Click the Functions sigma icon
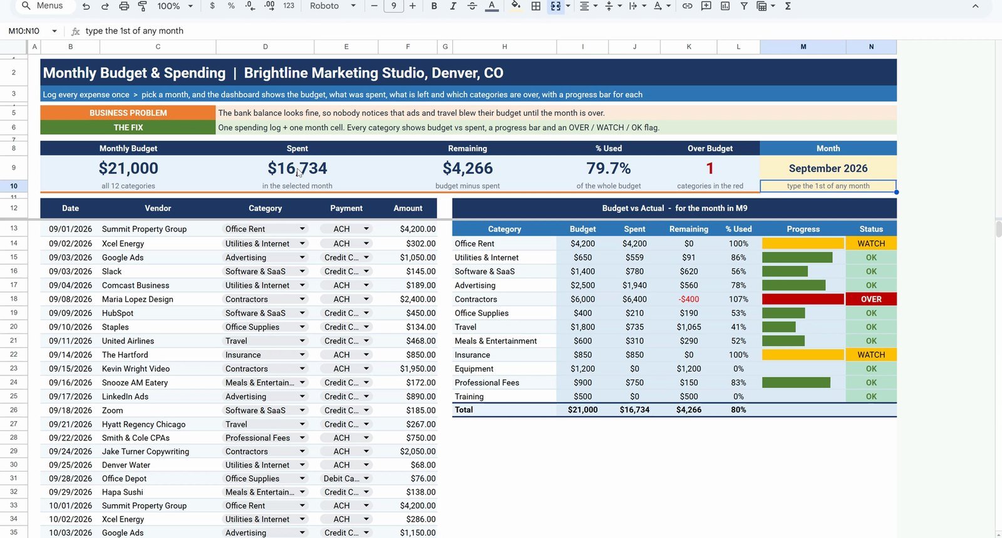 pos(788,6)
